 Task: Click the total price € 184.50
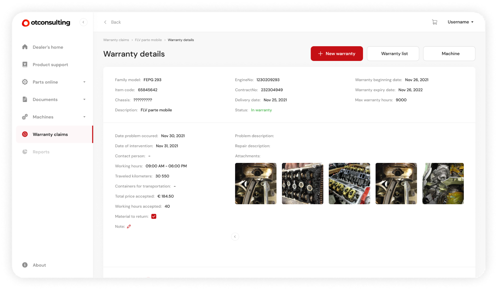[x=166, y=196]
